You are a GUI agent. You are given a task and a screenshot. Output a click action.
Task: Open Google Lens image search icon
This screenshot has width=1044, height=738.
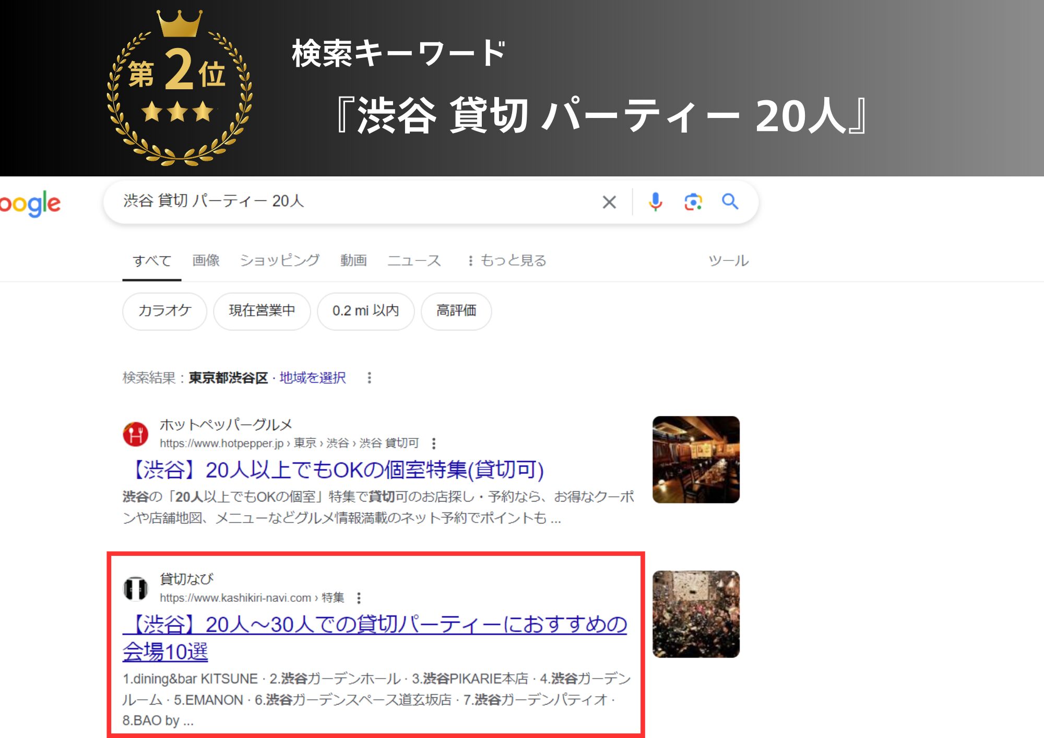tap(693, 201)
